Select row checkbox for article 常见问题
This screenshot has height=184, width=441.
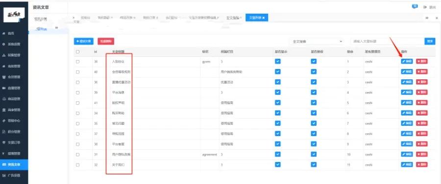click(77, 124)
